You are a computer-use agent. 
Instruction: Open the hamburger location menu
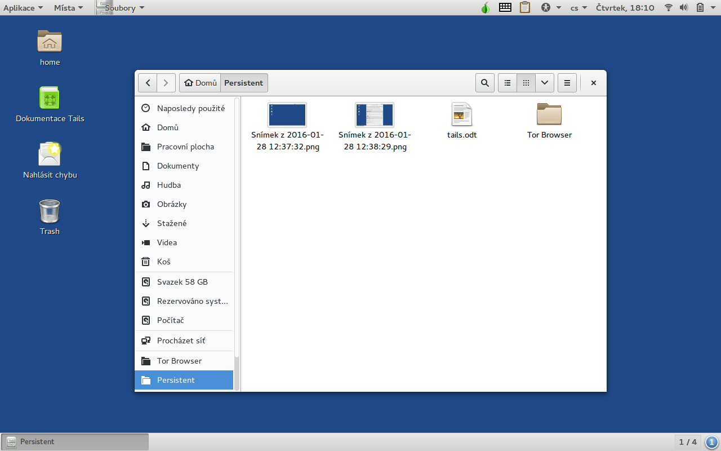point(567,83)
